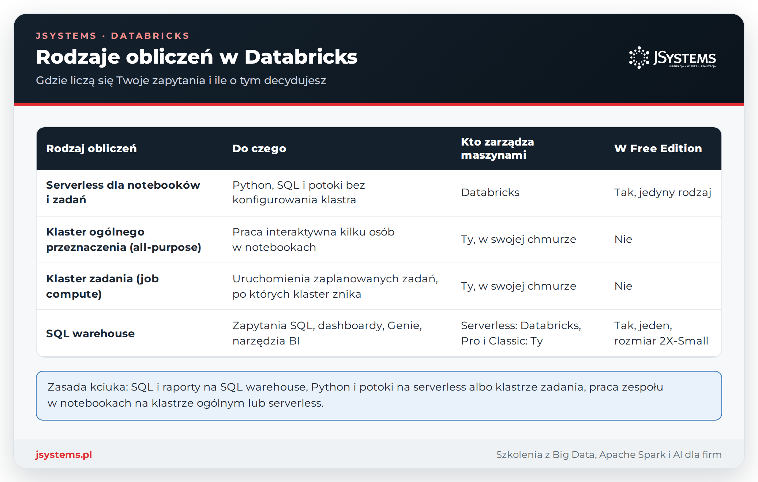Image resolution: width=758 pixels, height=482 pixels.
Task: Select 'Klaster ogólnego przeznaczenia (all-purpose)' cell
Action: pos(124,240)
